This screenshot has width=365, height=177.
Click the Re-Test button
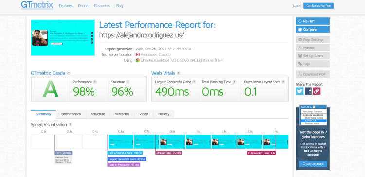(x=313, y=21)
